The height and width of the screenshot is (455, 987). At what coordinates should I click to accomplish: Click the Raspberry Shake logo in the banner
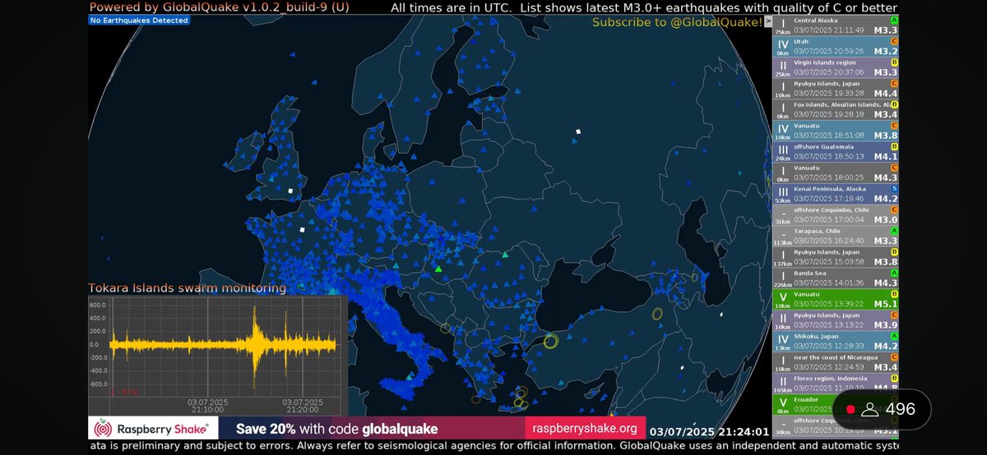click(154, 429)
